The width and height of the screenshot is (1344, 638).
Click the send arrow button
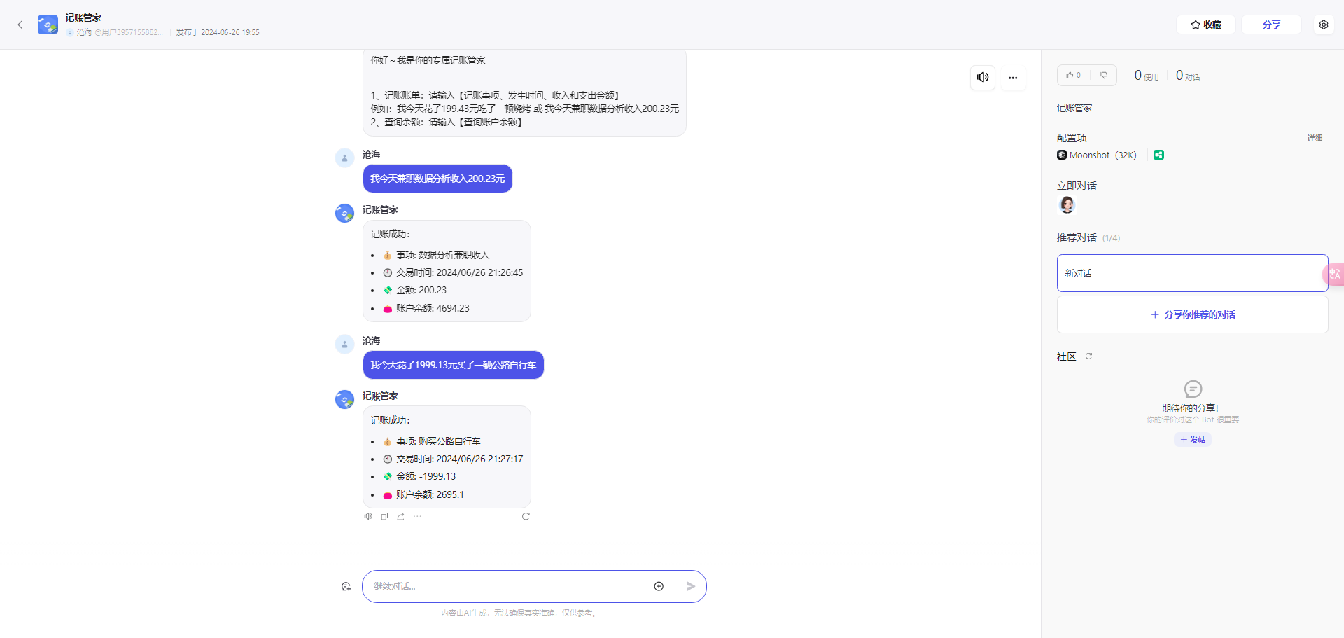point(691,586)
